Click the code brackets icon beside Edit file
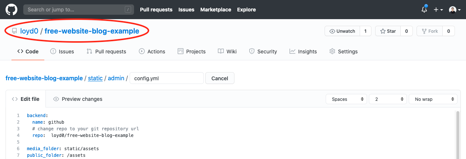 point(15,99)
